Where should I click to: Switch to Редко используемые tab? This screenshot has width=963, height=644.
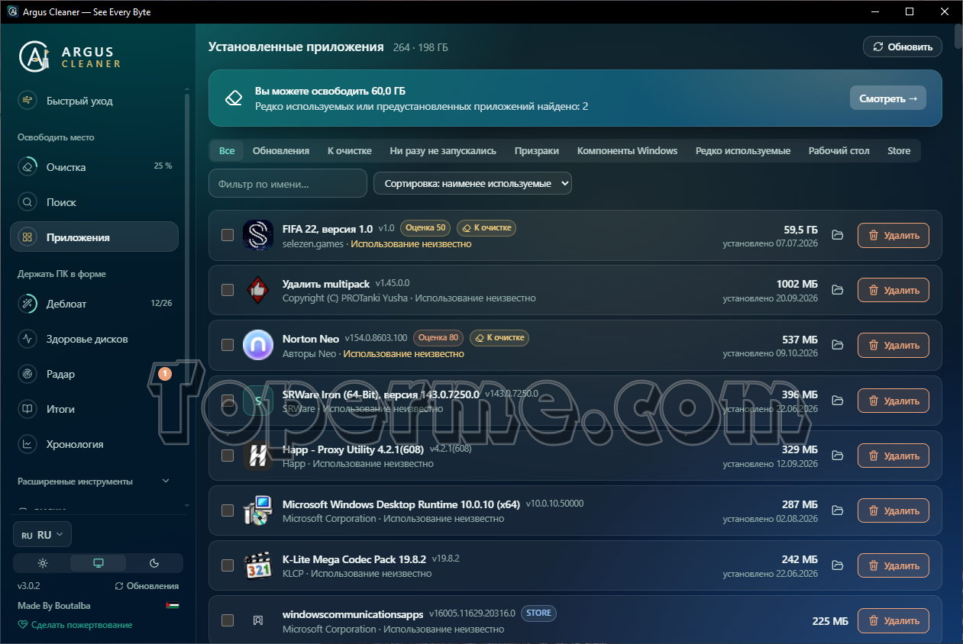click(x=743, y=150)
